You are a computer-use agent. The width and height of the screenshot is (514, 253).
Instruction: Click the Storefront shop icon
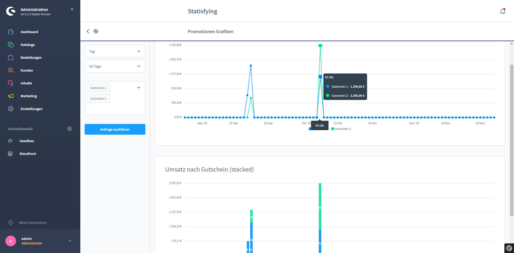pyautogui.click(x=10, y=154)
